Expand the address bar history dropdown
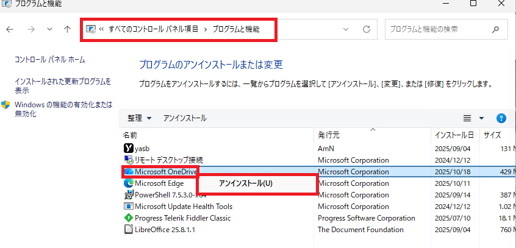 (x=346, y=29)
